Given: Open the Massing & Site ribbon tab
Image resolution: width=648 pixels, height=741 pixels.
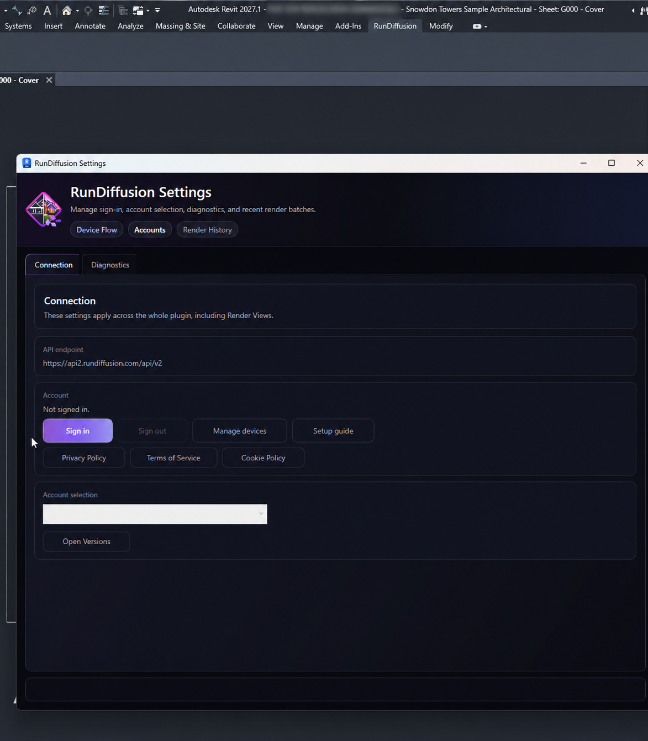Looking at the screenshot, I should click(180, 26).
